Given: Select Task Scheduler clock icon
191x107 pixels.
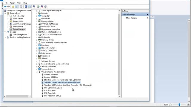Looking at the screenshot, I should 11,16.
